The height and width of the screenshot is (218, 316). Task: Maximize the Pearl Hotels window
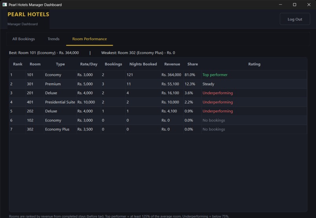[294, 5]
